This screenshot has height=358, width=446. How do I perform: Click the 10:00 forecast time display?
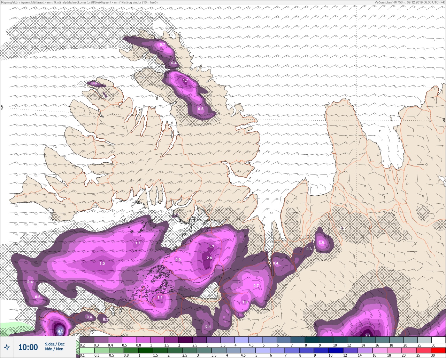[28, 347]
